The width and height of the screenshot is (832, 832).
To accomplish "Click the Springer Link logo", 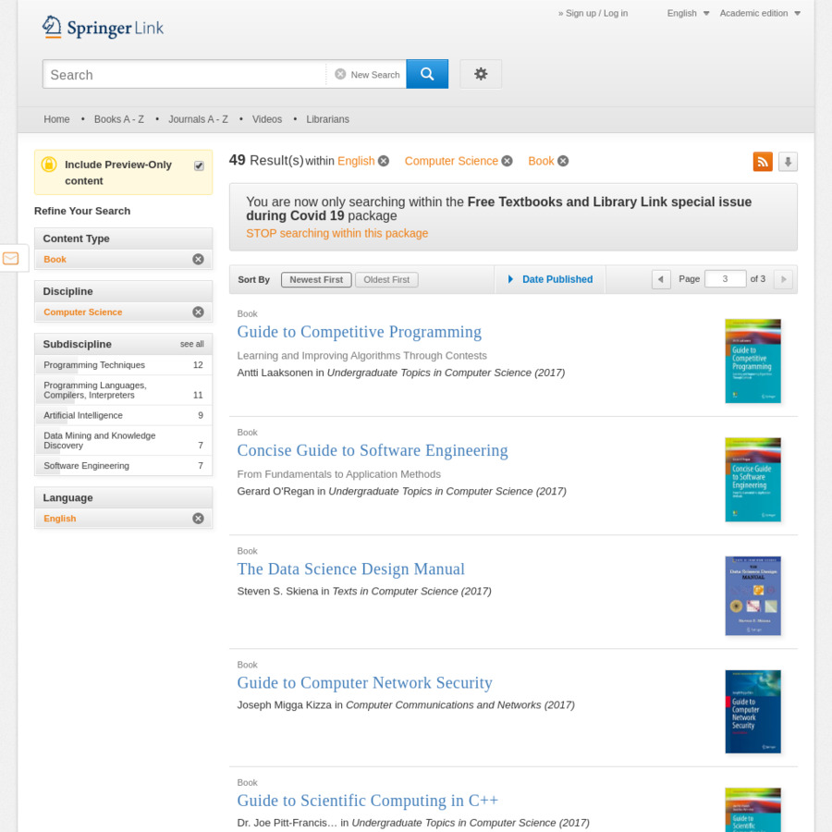I will coord(103,28).
